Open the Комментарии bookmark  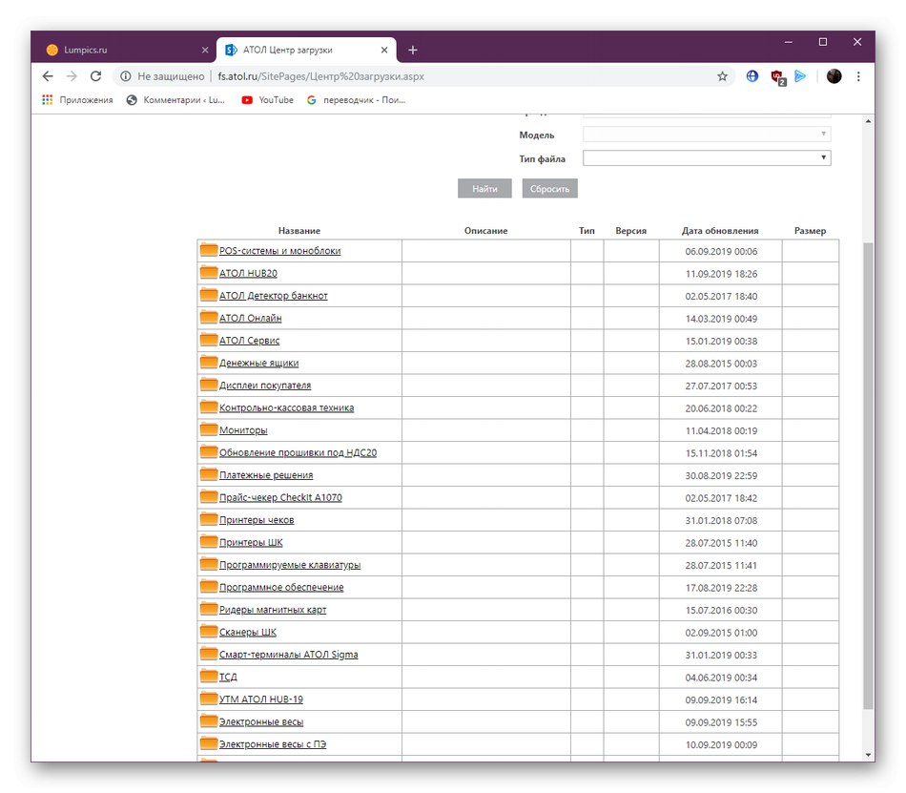[175, 100]
